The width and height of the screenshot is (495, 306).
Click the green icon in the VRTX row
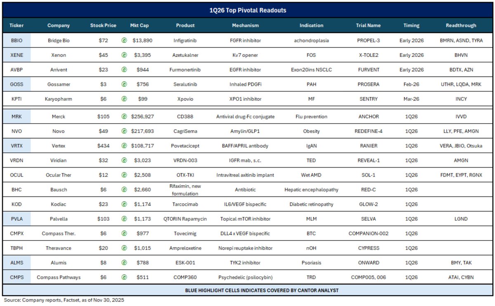tap(124, 146)
